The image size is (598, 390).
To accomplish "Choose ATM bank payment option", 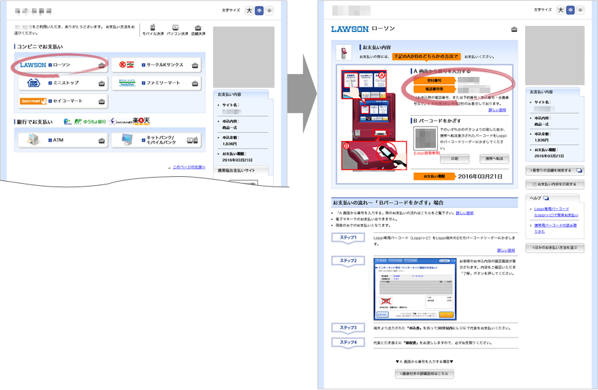I will 63,140.
